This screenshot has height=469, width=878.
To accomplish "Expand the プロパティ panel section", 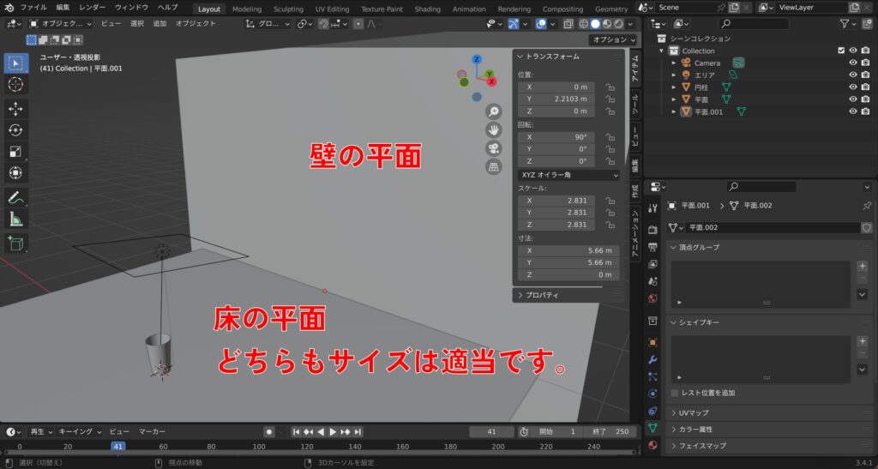I will point(542,295).
